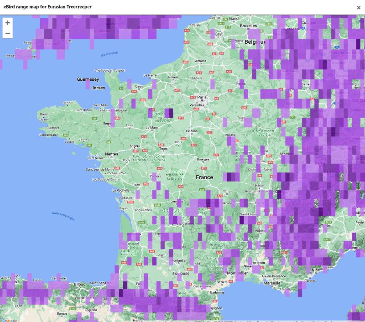Click the 'Narbonne' city label
Viewport: 365px width, 322px height.
tap(217, 292)
